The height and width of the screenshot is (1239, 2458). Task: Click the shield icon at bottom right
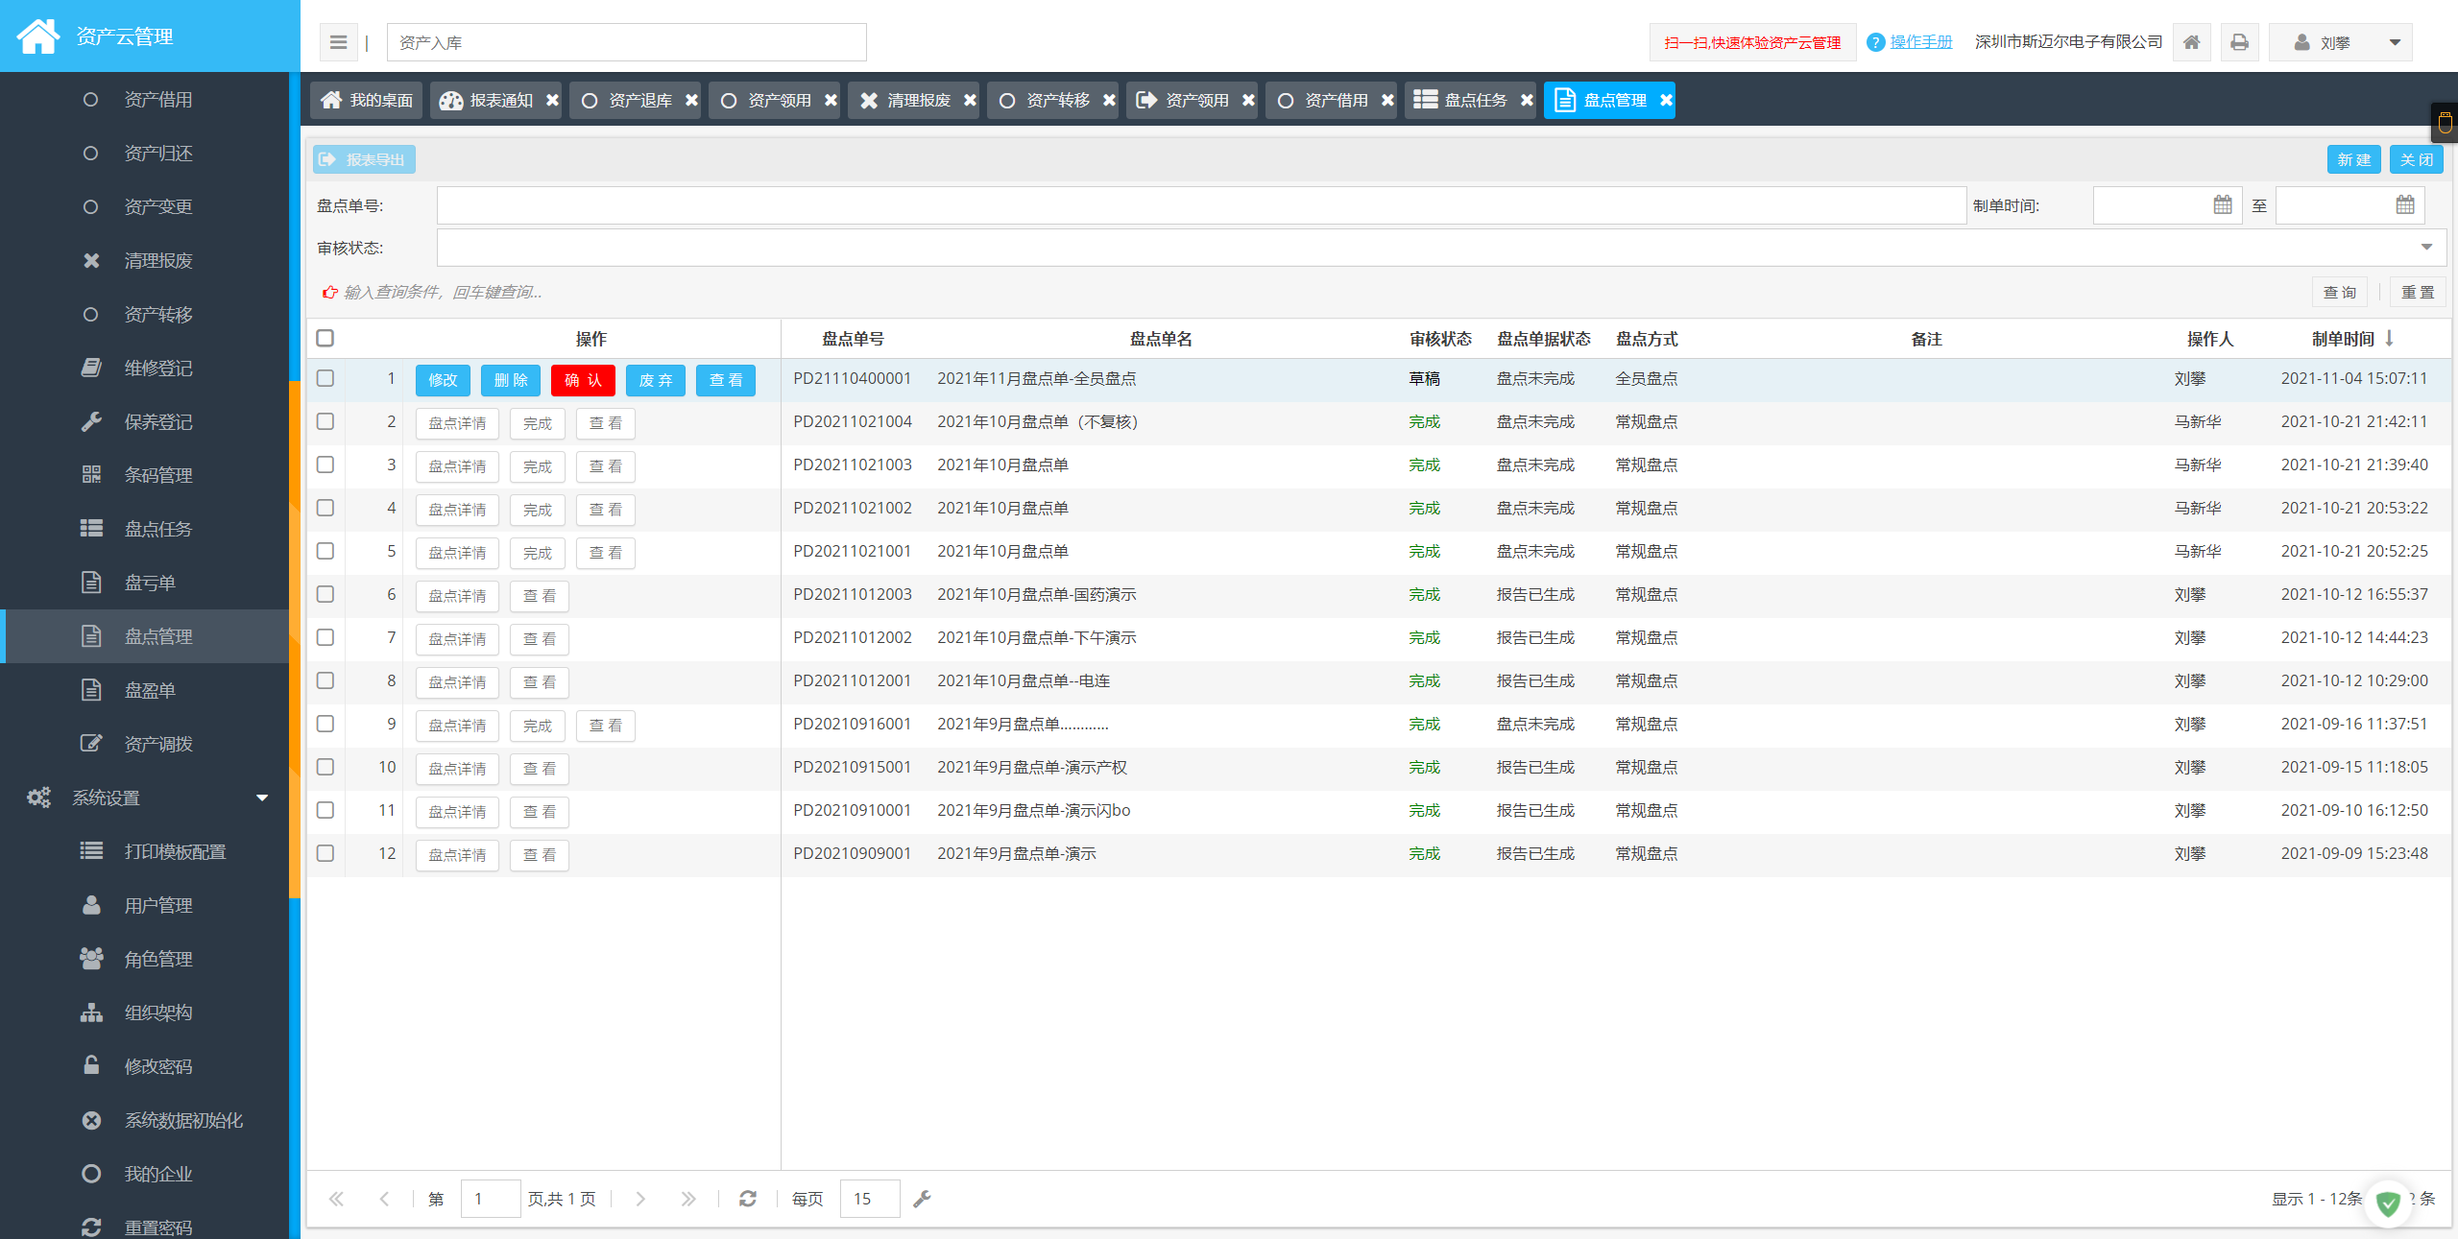click(2388, 1203)
